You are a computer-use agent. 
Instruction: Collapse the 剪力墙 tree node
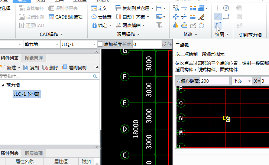coord(3,85)
